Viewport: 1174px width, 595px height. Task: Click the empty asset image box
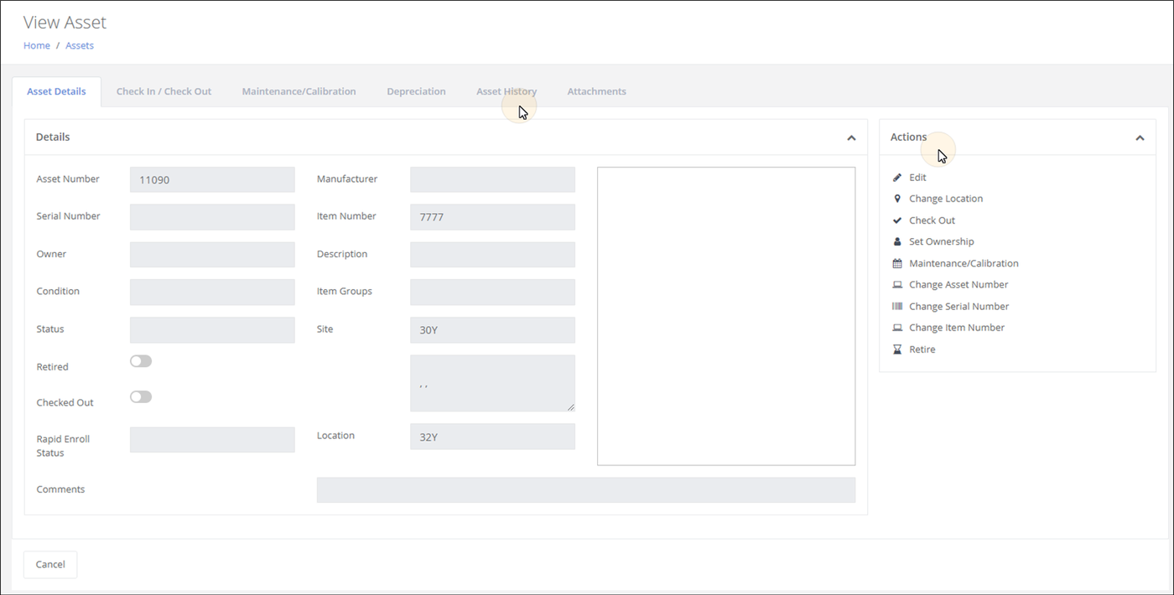[726, 316]
